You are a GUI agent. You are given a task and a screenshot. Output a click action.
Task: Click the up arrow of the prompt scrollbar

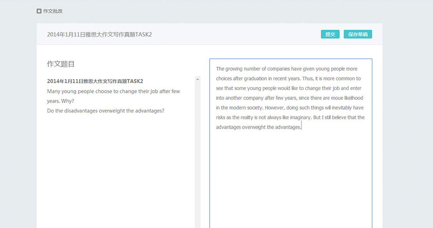(197, 79)
